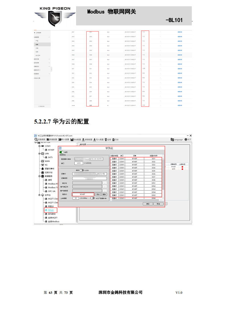This screenshot has height=320, width=226.
Task: Click the 设备密钥 input field
Action: tap(89, 178)
